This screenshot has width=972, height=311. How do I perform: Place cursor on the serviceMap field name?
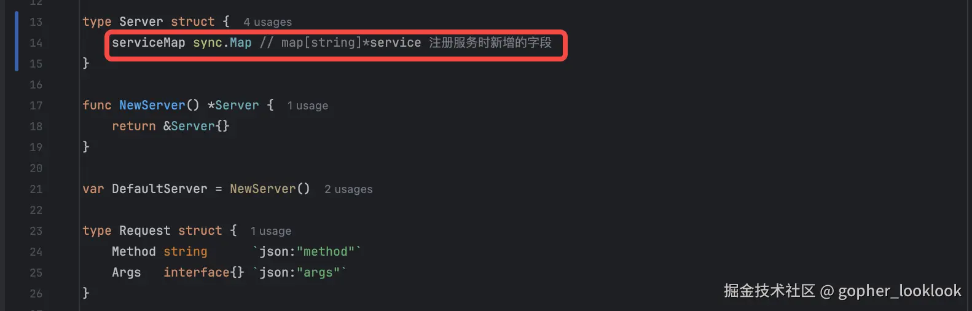(x=148, y=42)
